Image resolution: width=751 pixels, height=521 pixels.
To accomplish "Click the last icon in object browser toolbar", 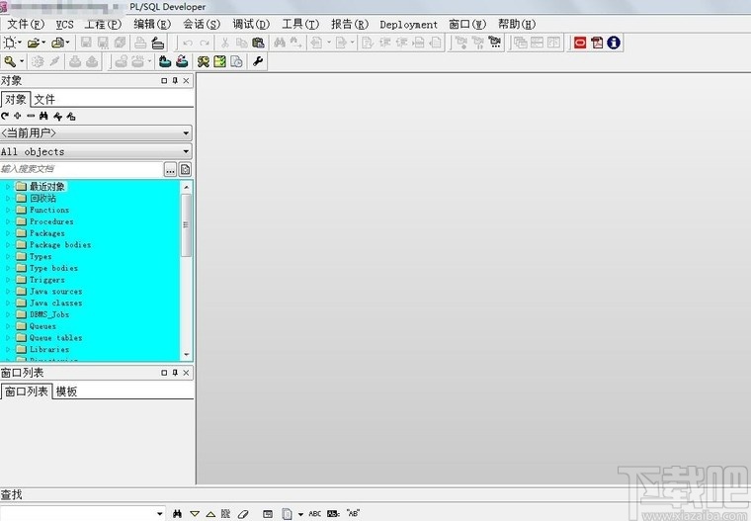I will click(x=71, y=116).
